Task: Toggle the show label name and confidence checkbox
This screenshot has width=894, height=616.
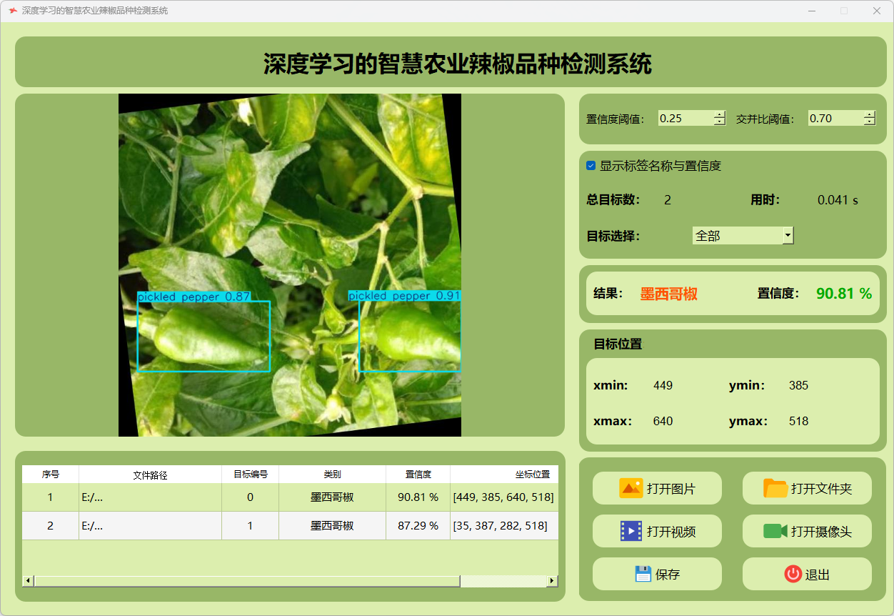Action: coord(591,166)
